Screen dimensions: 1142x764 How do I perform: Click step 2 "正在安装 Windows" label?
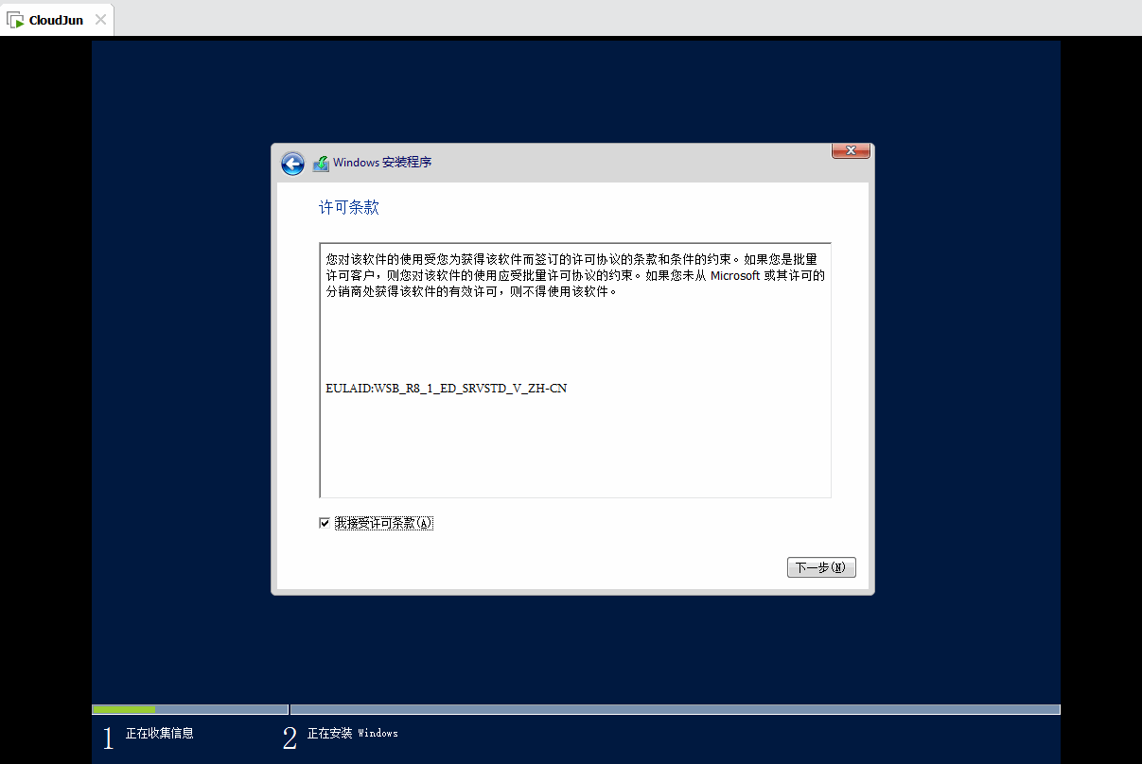click(x=353, y=733)
